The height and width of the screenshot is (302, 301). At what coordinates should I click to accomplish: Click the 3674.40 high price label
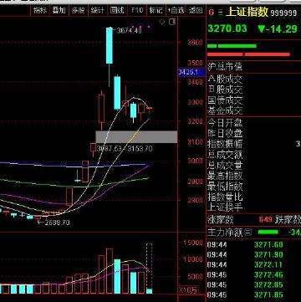129,31
